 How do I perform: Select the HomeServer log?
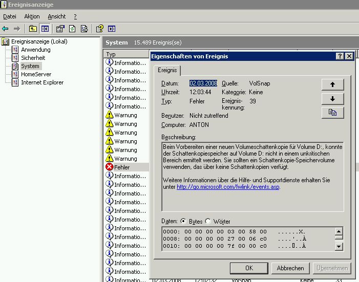(36, 74)
